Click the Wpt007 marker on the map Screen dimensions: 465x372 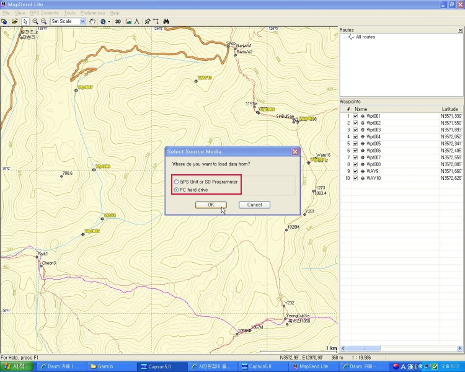pos(76,91)
